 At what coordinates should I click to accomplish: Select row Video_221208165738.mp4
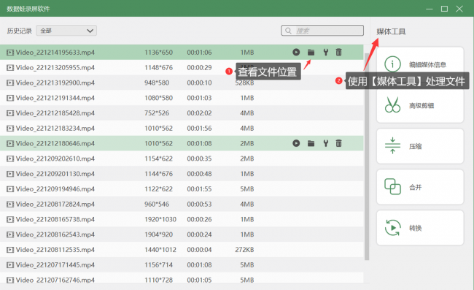tap(182, 219)
